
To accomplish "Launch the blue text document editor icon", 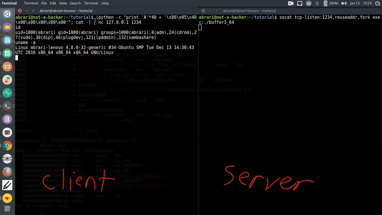I will point(7,40).
